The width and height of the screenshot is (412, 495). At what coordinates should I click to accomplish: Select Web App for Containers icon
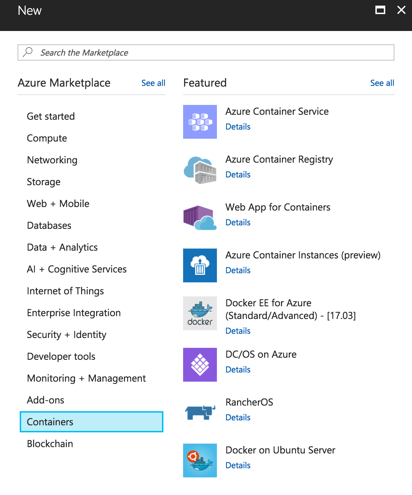[200, 218]
